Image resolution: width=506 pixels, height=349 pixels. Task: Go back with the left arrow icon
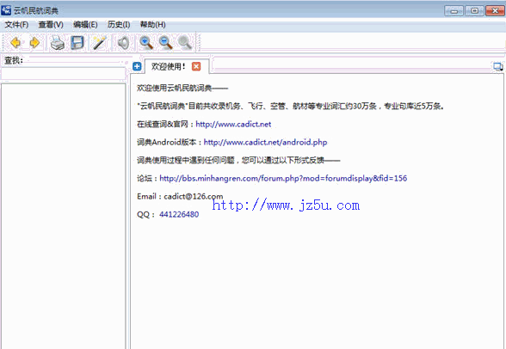click(15, 42)
